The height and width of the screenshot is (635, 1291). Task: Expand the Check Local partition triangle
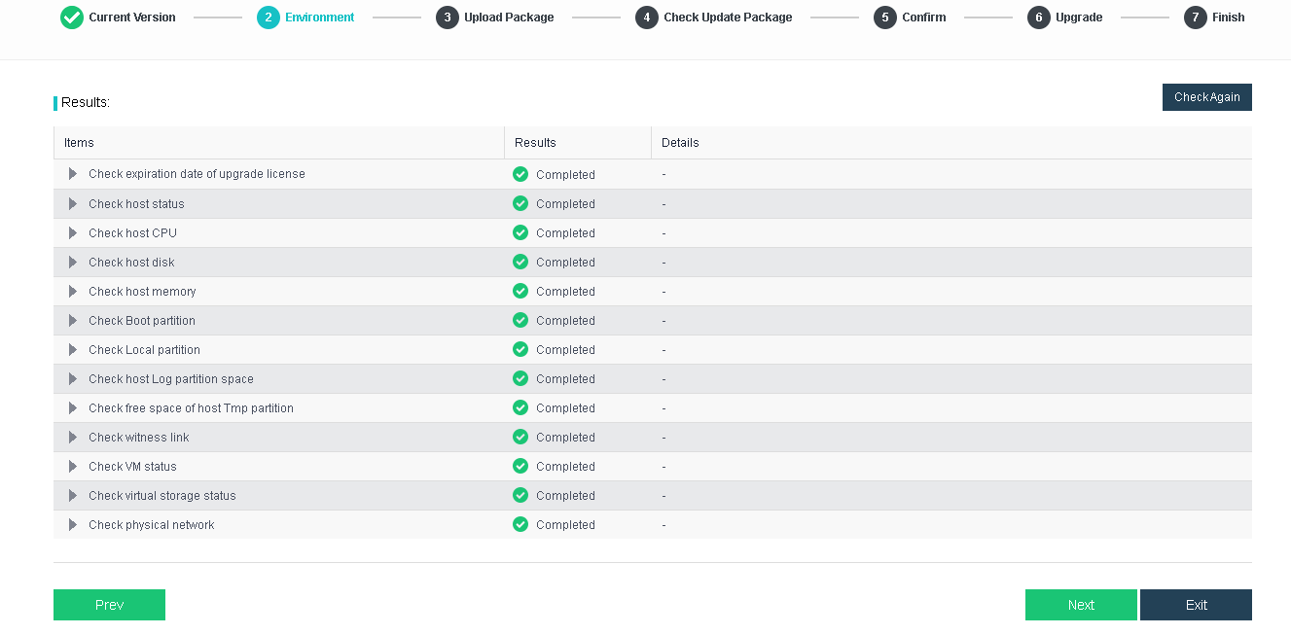pos(73,349)
